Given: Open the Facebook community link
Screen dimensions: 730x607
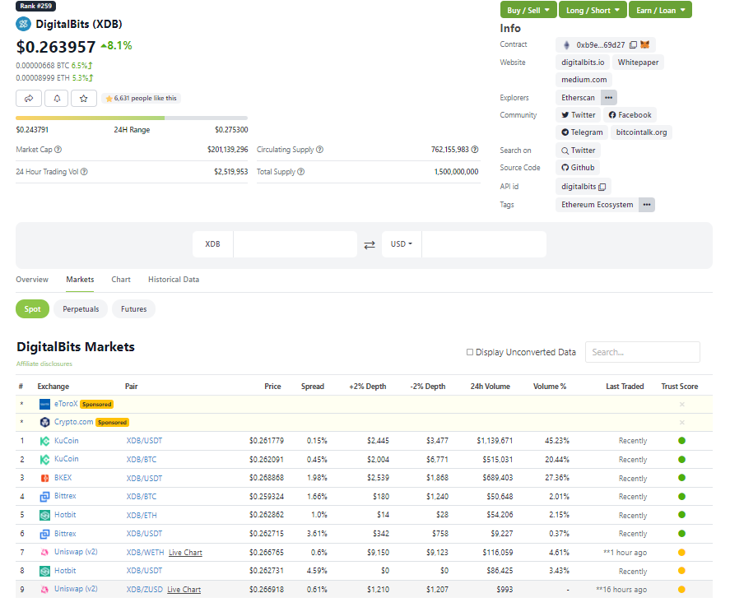Looking at the screenshot, I should (x=630, y=115).
